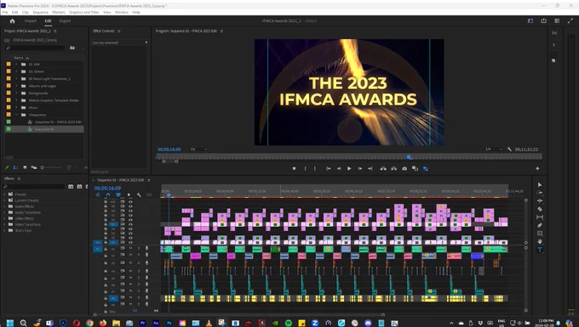Viewport: 579px width, 327px height.
Task: Expand the Backgrounds bin
Action: pyautogui.click(x=16, y=93)
